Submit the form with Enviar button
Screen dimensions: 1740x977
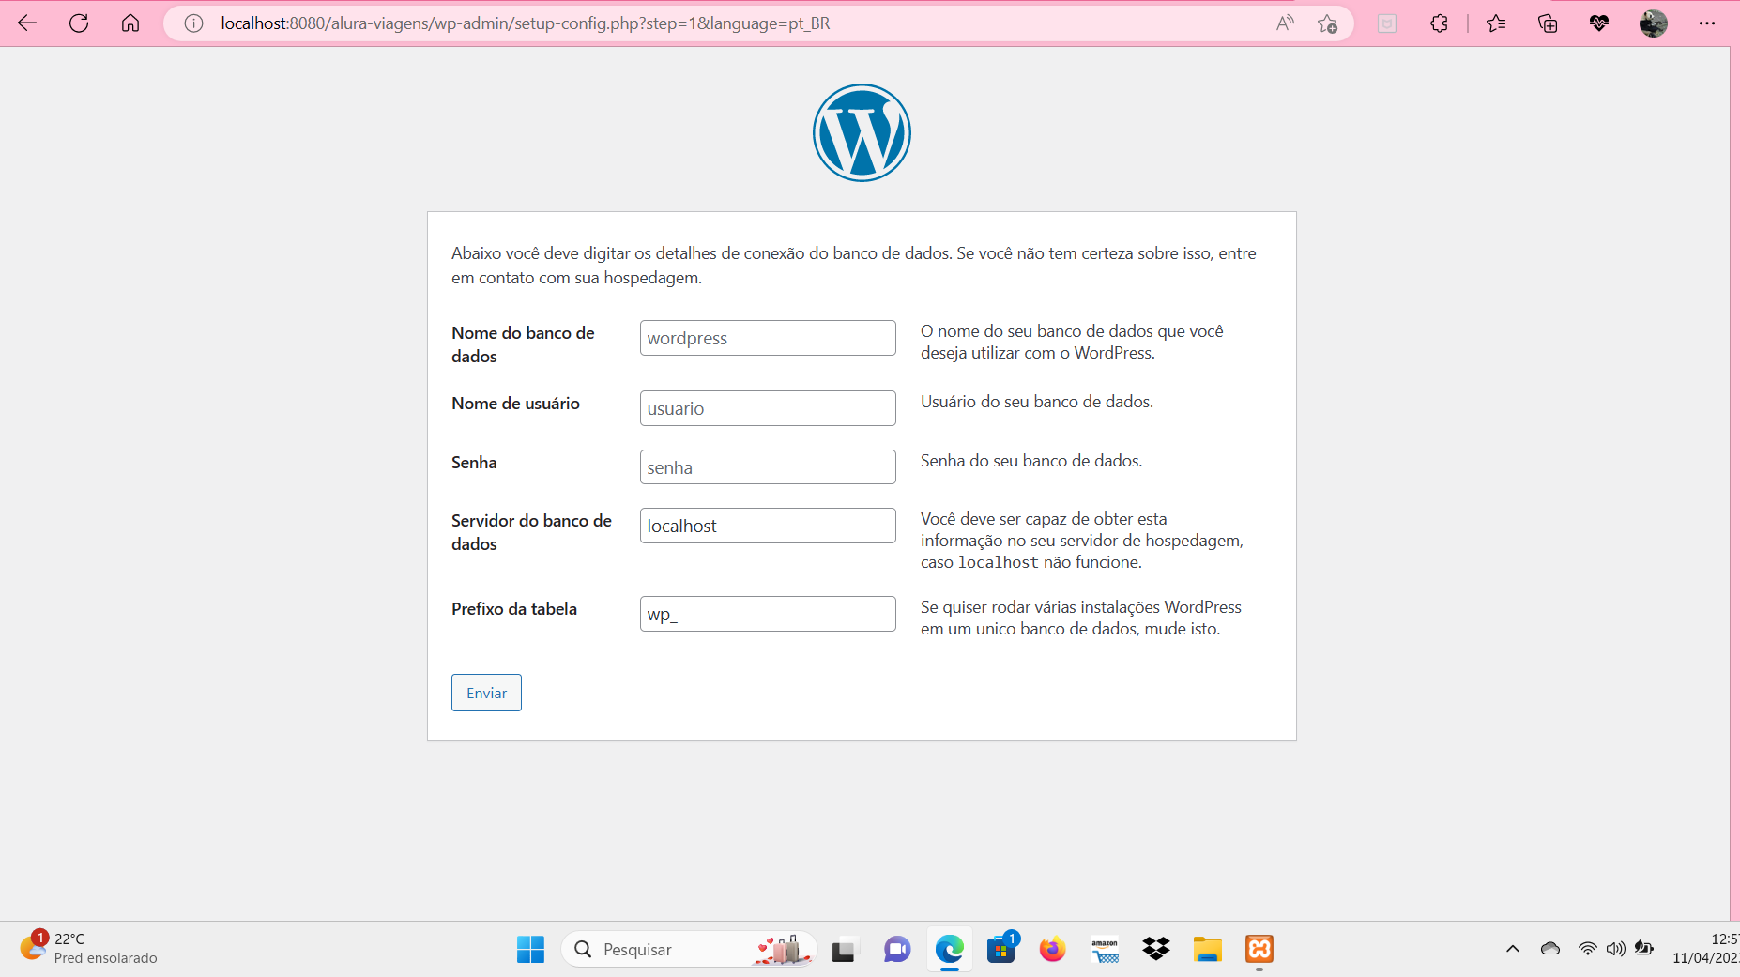point(486,693)
